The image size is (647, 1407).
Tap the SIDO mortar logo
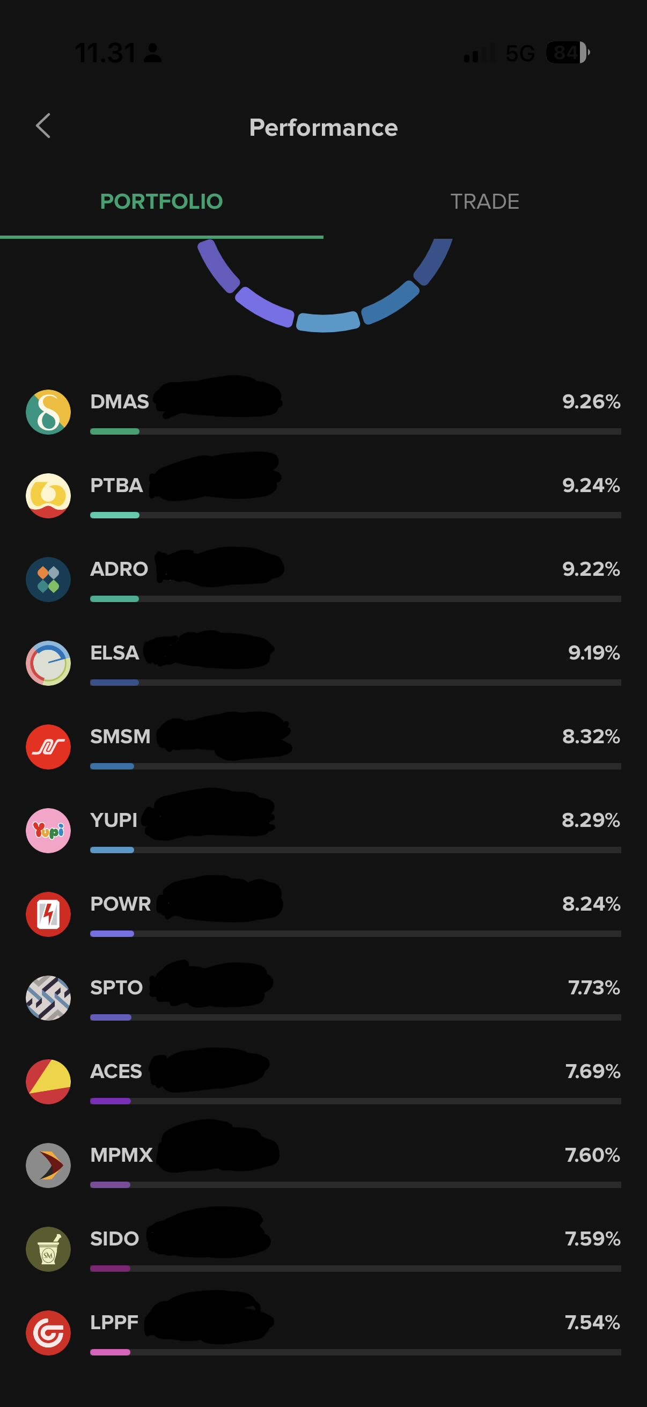tap(48, 1249)
